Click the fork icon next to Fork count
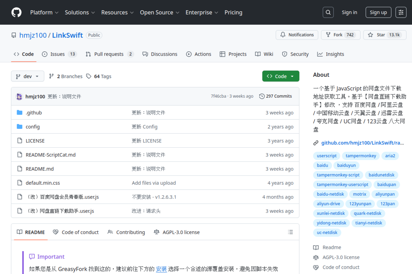Screen dimensions: 412x274 (327, 35)
